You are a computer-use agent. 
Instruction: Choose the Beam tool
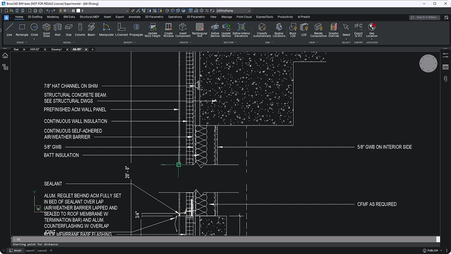(x=91, y=30)
